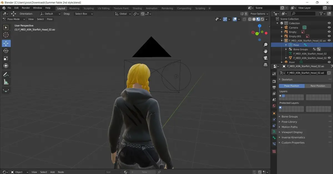This screenshot has height=174, width=333.
Task: Switch to wireframe viewport shading
Action: [x=250, y=19]
